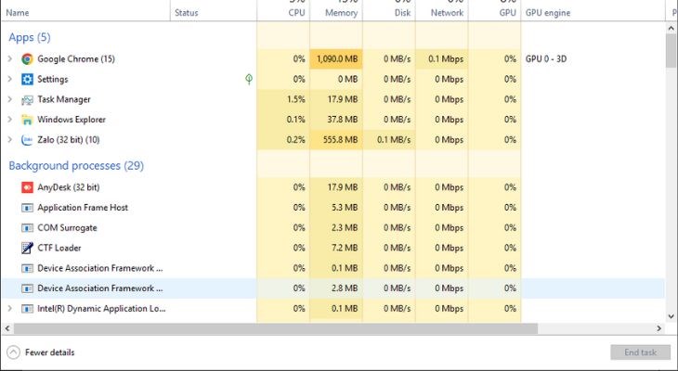The width and height of the screenshot is (678, 371).
Task: Click the vertical scrollbar thumb
Action: tap(671, 50)
